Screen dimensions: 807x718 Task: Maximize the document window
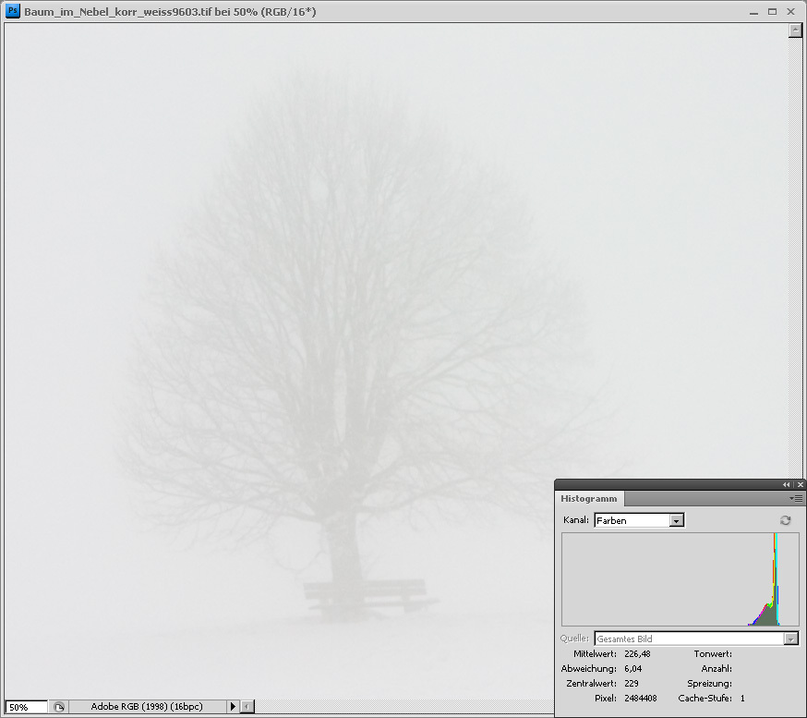pyautogui.click(x=772, y=11)
